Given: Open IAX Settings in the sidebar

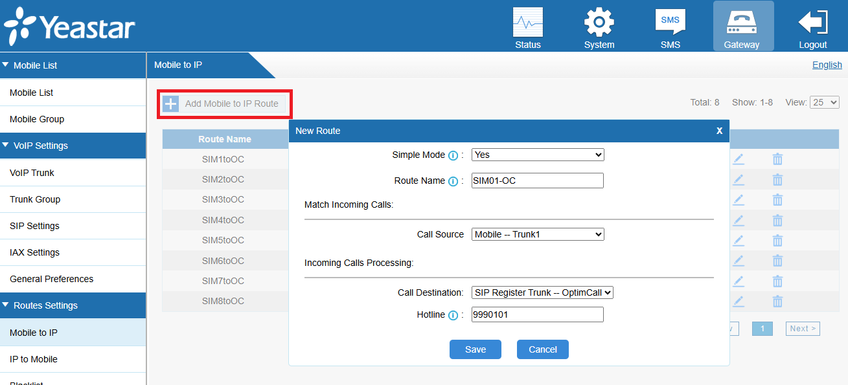Looking at the screenshot, I should coord(73,252).
